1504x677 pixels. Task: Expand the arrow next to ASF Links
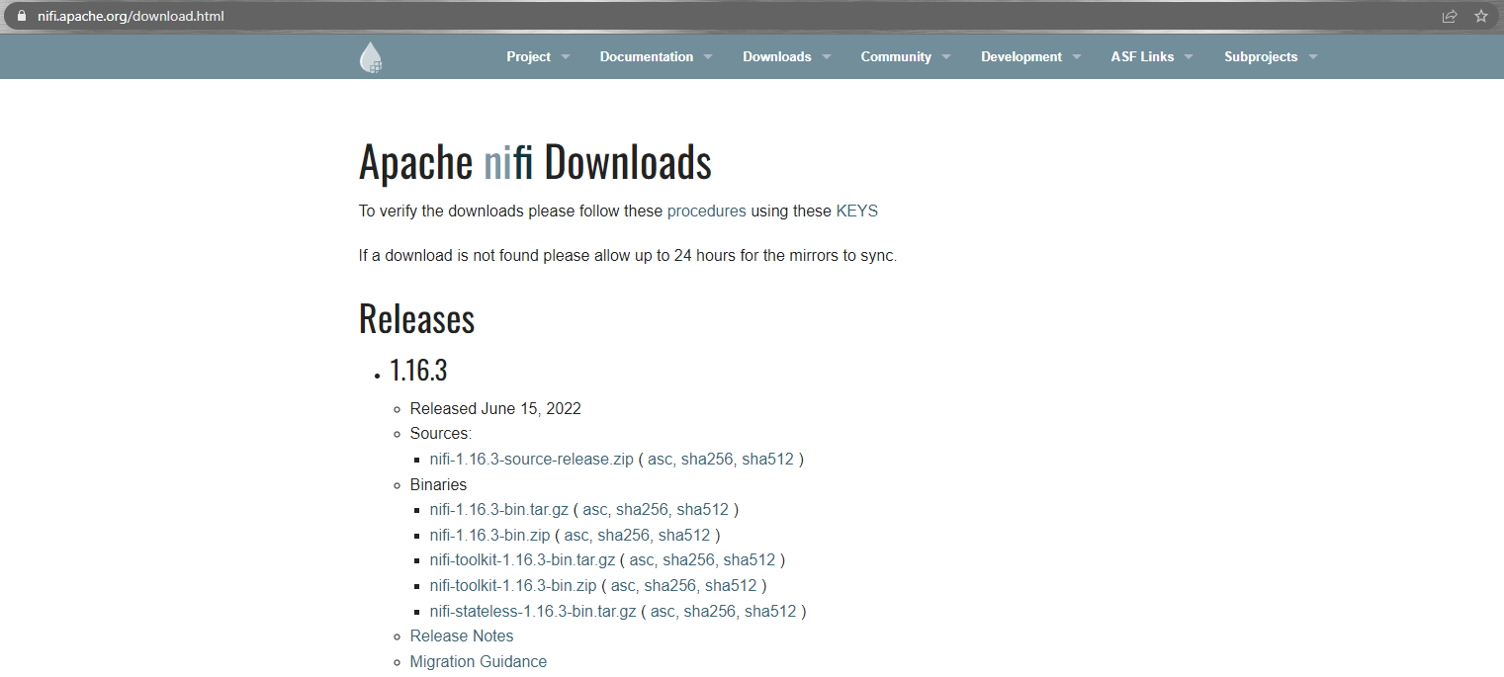[1189, 57]
